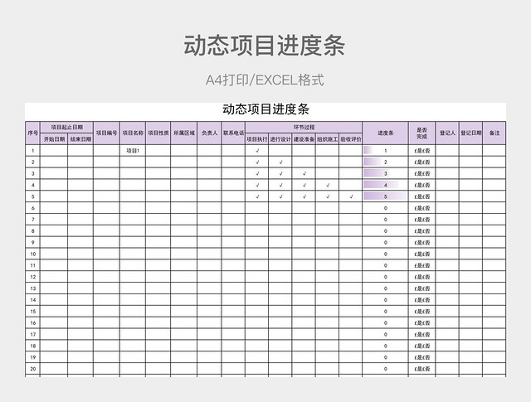Select row number 6 in 序号 column
This screenshot has height=402, width=531.
coord(33,208)
